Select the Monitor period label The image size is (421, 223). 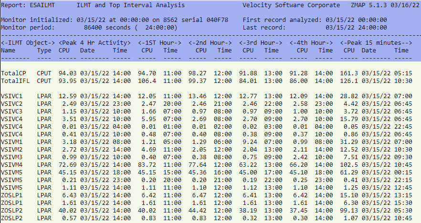click(x=28, y=28)
